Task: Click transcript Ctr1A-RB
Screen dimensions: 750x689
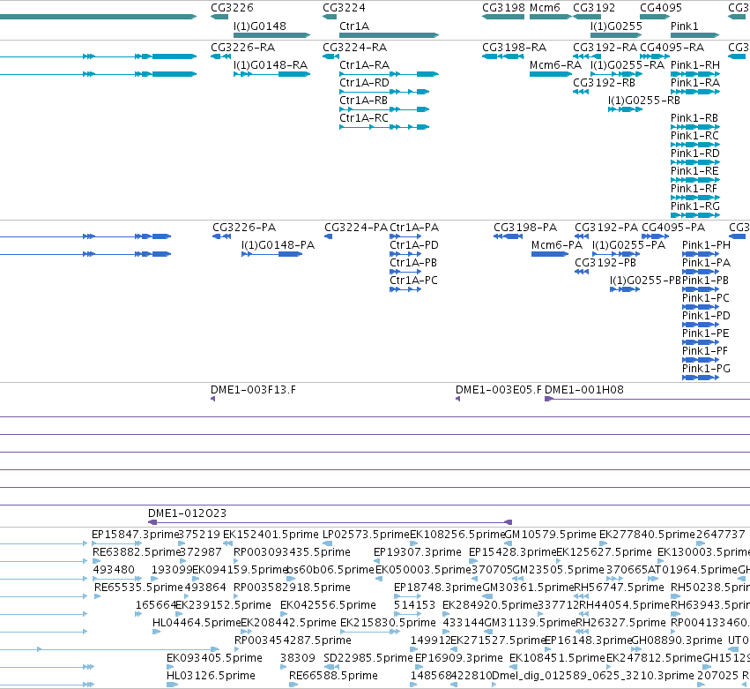Action: 363,101
